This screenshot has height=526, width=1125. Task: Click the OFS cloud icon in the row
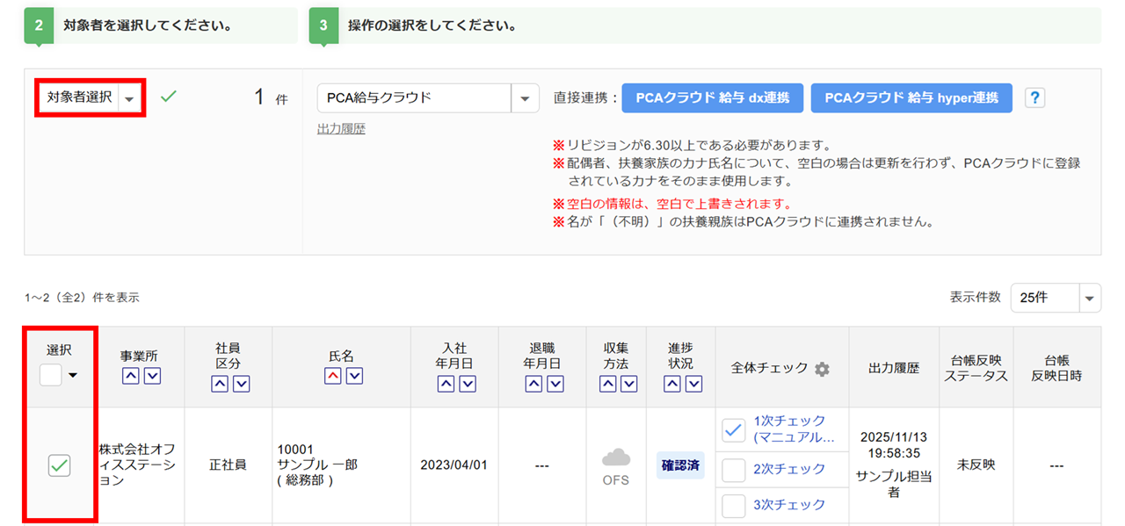click(x=616, y=459)
